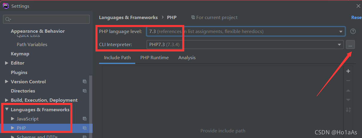The width and height of the screenshot is (362, 138).
Task: Click Languages & Frameworks breadcrumb
Action: point(128,18)
